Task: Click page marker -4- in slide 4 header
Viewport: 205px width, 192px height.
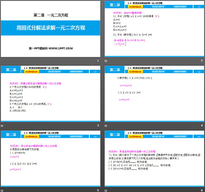Action: point(199,71)
